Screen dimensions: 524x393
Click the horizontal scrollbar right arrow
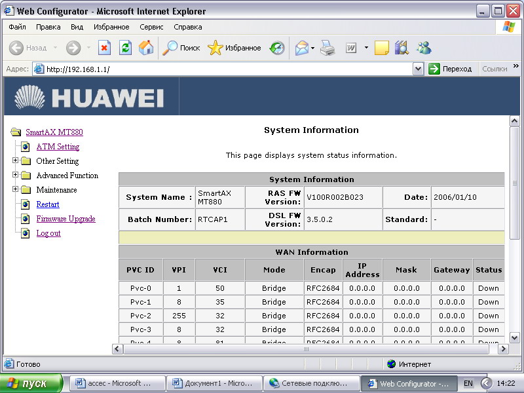pos(503,349)
